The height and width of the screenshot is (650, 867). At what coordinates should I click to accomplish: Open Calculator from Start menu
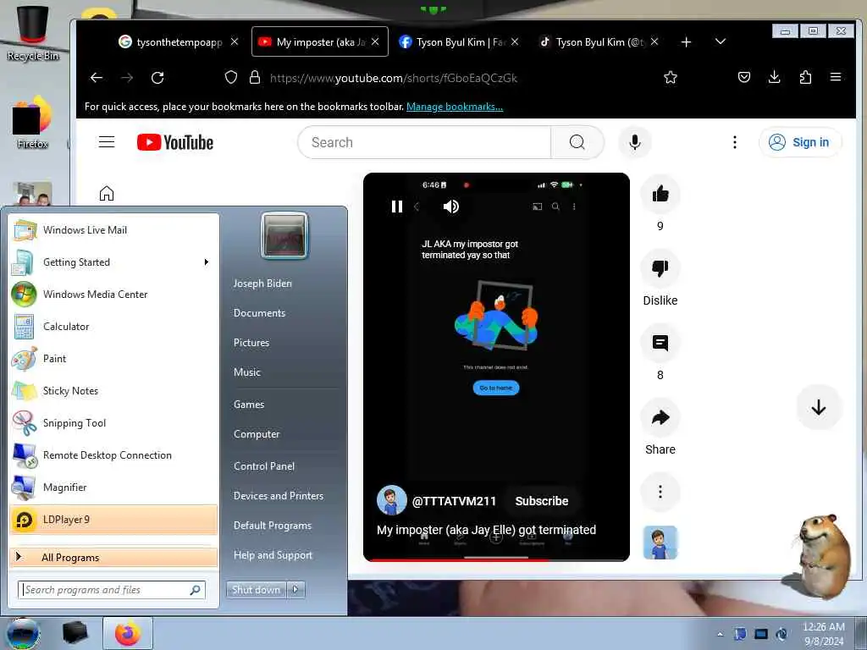pos(113,326)
